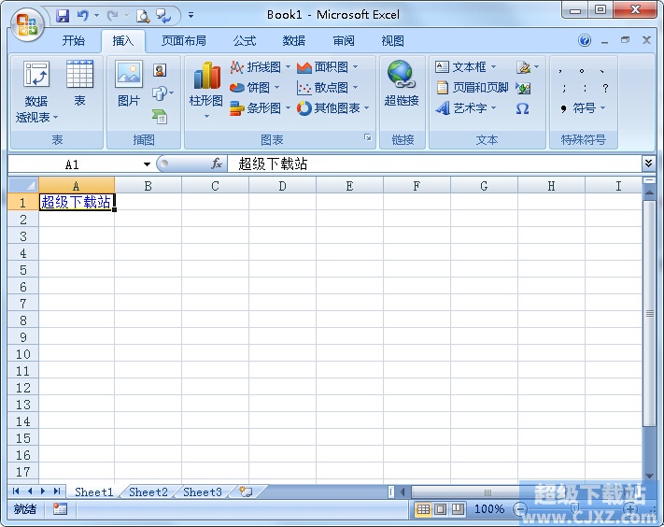Insert a bar chart (条形图)

[x=260, y=108]
